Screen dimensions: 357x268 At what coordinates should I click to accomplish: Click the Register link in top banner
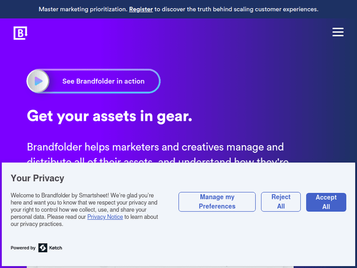[141, 9]
